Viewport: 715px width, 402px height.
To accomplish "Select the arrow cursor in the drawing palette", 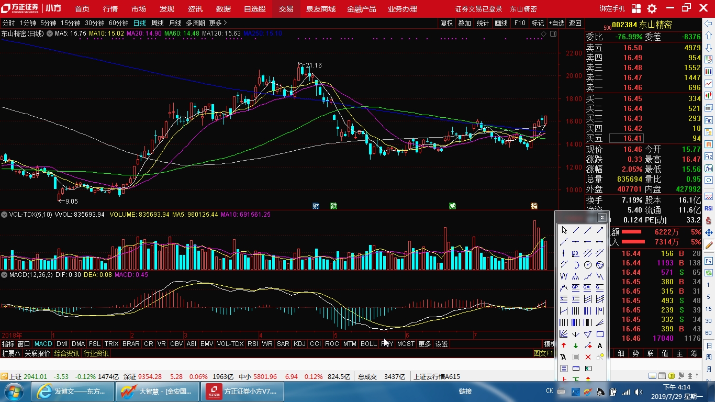I will coord(564,230).
